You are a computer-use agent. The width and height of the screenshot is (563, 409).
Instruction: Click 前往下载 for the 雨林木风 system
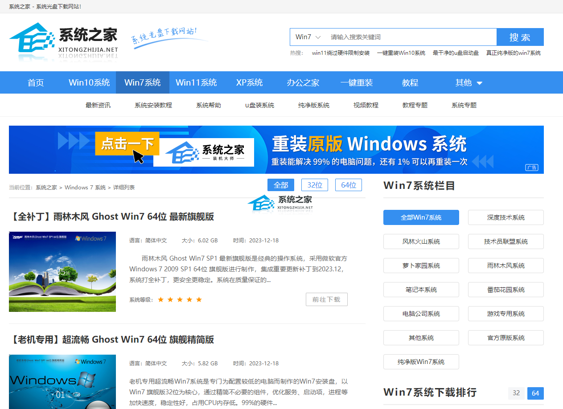tap(327, 299)
